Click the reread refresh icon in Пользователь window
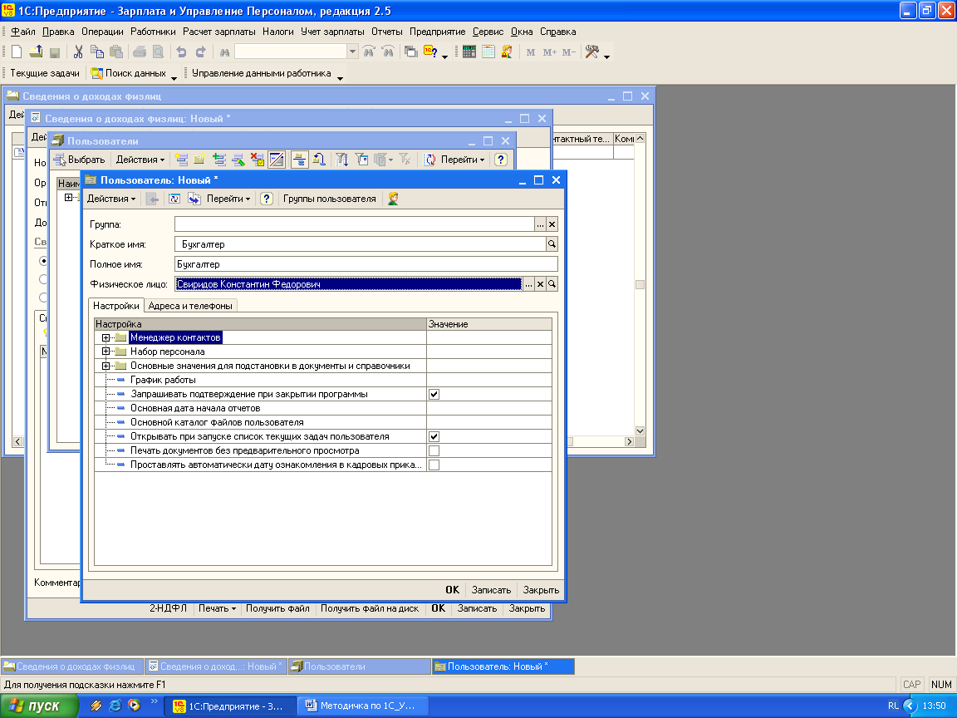Screen dimensions: 957x718 click(x=174, y=199)
